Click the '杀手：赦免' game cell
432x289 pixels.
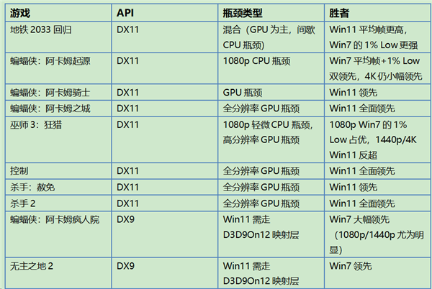point(58,187)
